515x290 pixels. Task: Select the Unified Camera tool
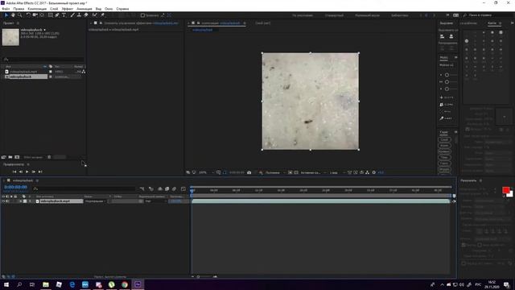(x=35, y=15)
